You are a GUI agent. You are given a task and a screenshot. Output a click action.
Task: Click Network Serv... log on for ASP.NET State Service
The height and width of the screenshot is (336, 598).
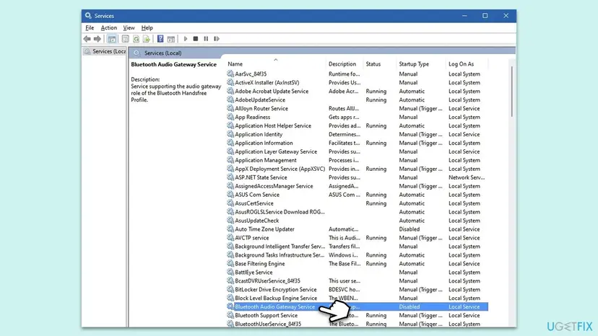point(467,177)
